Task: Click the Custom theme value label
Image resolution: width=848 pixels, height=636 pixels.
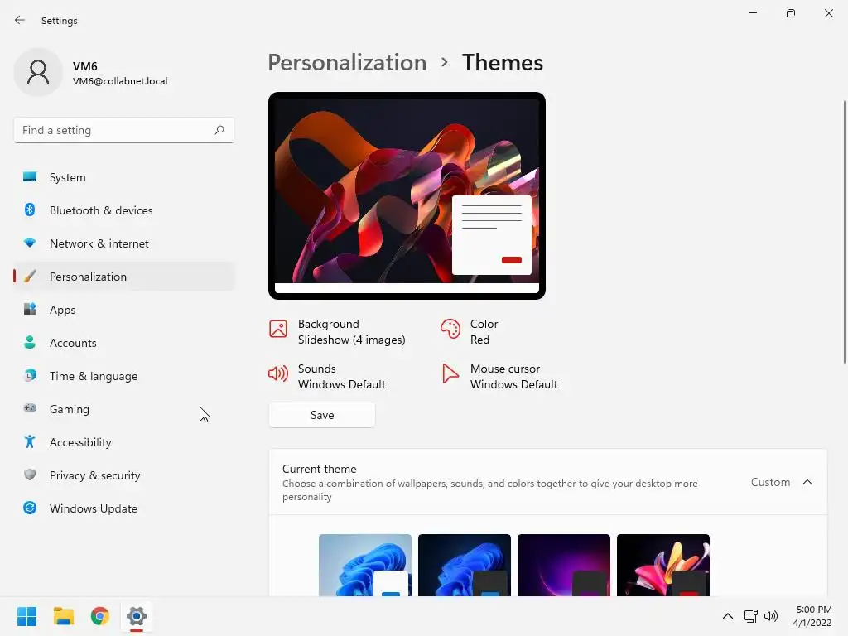Action: click(770, 482)
